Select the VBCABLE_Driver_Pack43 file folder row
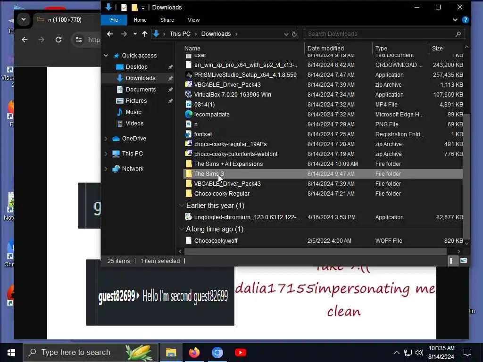 [323, 183]
